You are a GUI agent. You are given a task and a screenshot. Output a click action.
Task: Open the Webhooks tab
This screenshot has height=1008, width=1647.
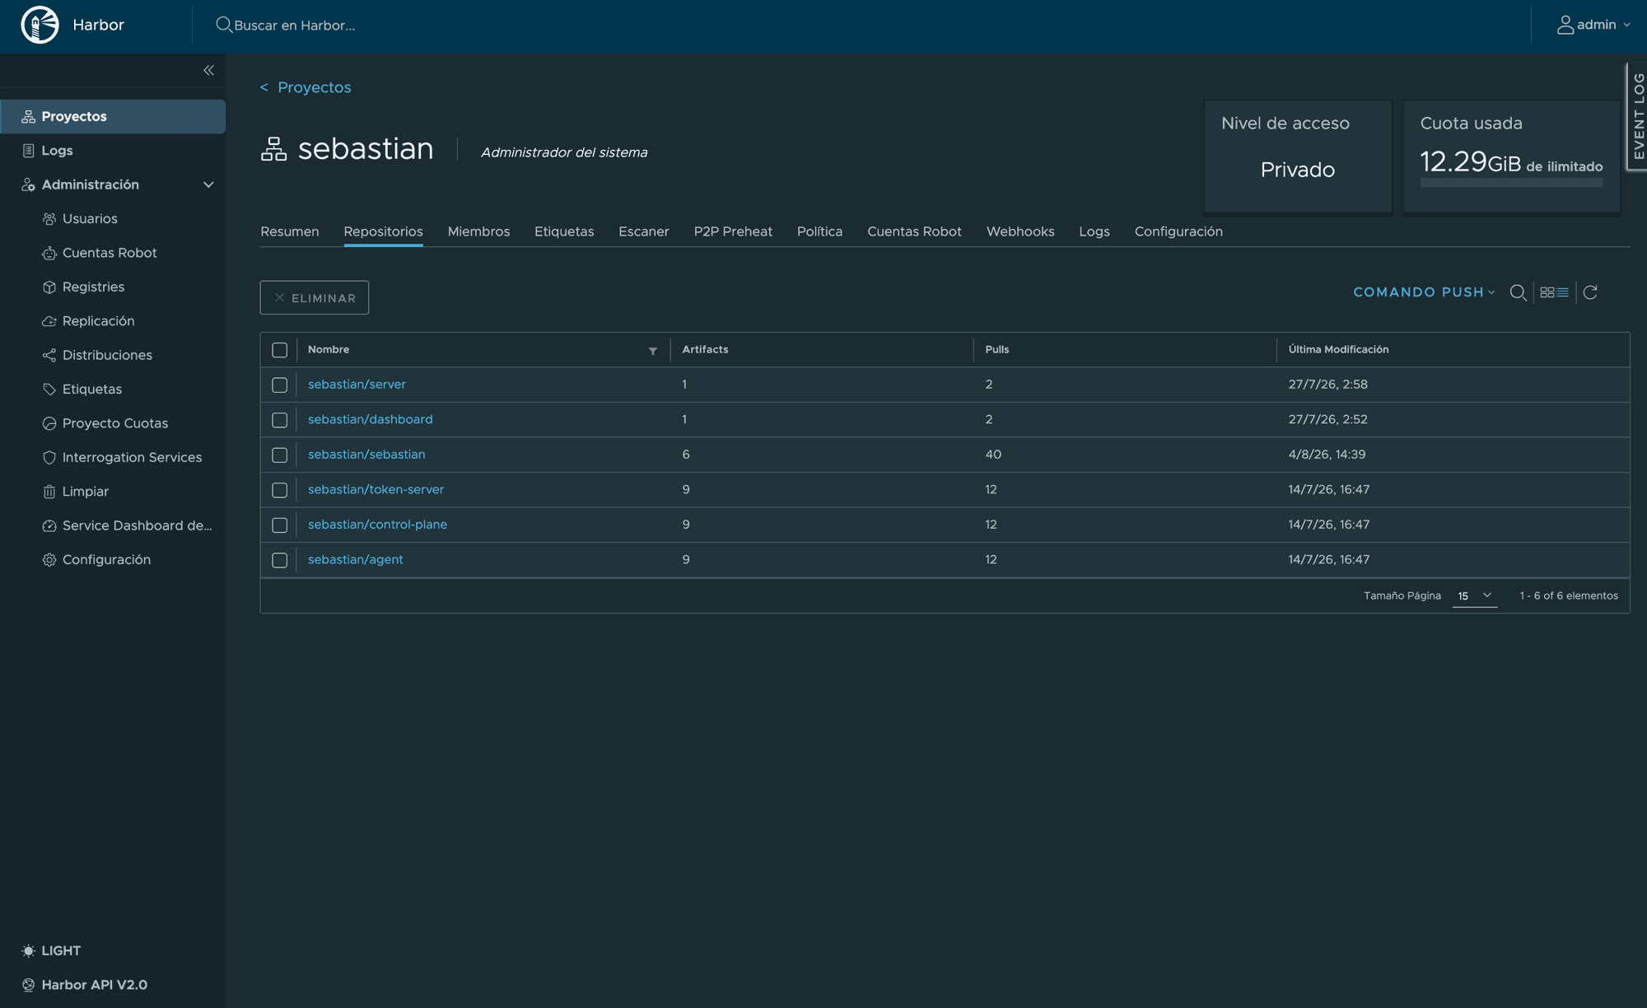pos(1020,231)
